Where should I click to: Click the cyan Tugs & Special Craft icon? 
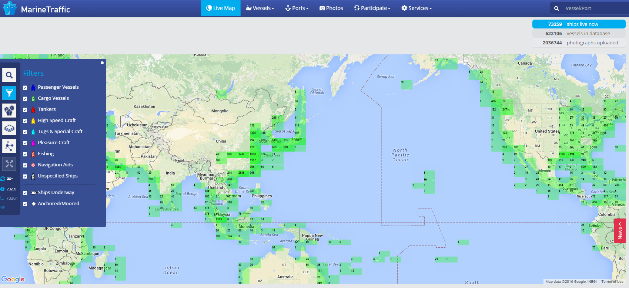tap(33, 132)
